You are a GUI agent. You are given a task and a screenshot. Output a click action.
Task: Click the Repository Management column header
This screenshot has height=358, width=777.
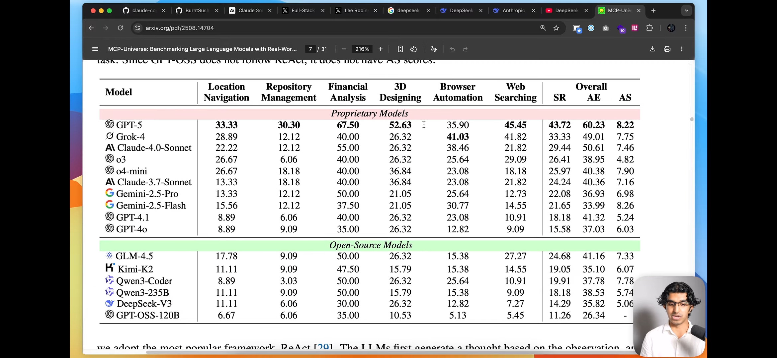(x=289, y=92)
